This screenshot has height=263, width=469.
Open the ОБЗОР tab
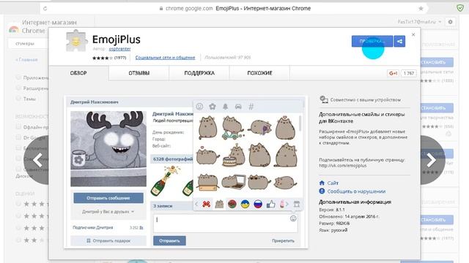[x=78, y=73]
